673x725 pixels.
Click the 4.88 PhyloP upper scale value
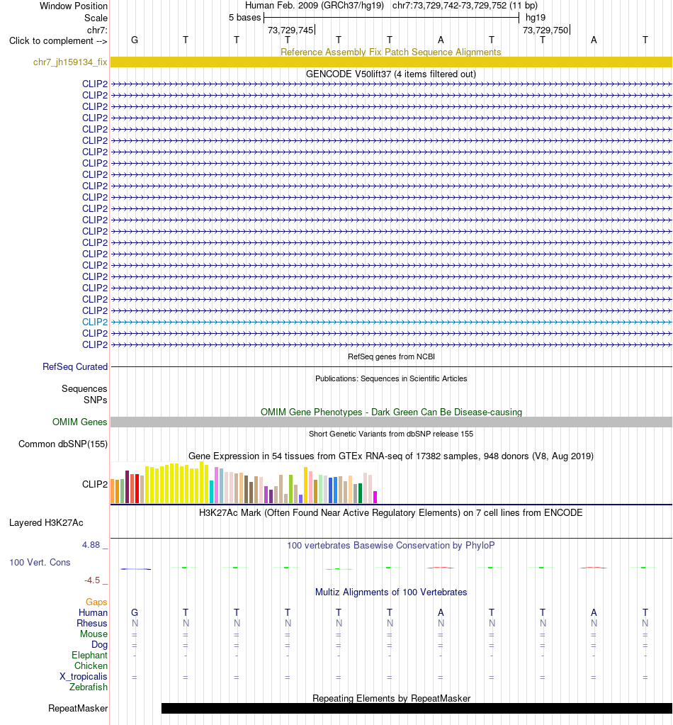[x=91, y=545]
